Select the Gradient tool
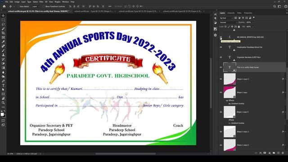The image size is (288, 162). (3, 68)
